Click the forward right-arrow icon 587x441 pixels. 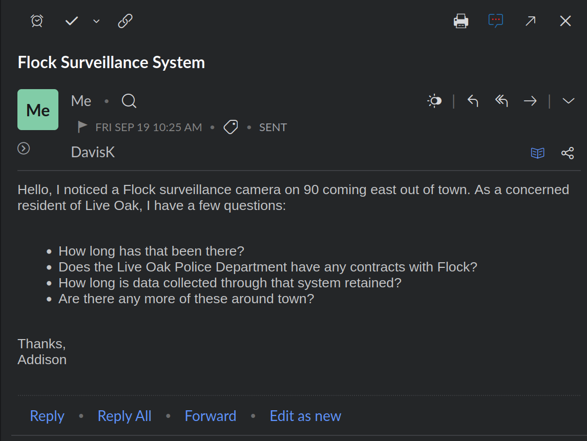(x=530, y=101)
